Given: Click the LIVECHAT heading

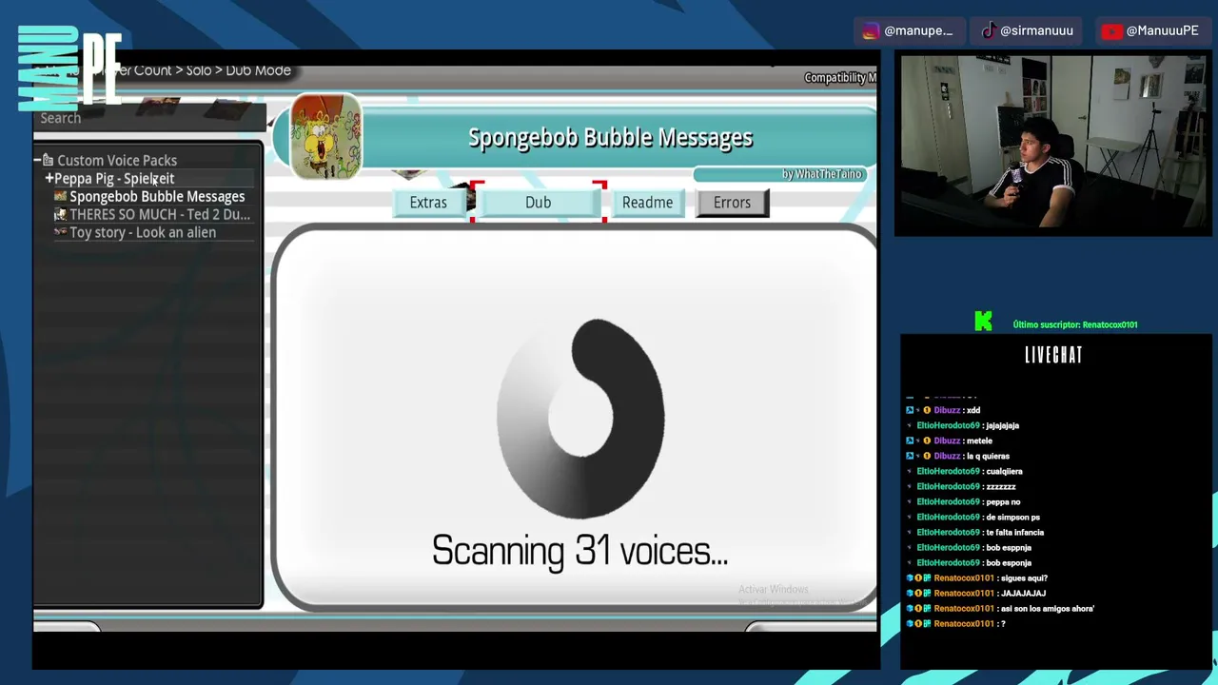Looking at the screenshot, I should [x=1053, y=355].
